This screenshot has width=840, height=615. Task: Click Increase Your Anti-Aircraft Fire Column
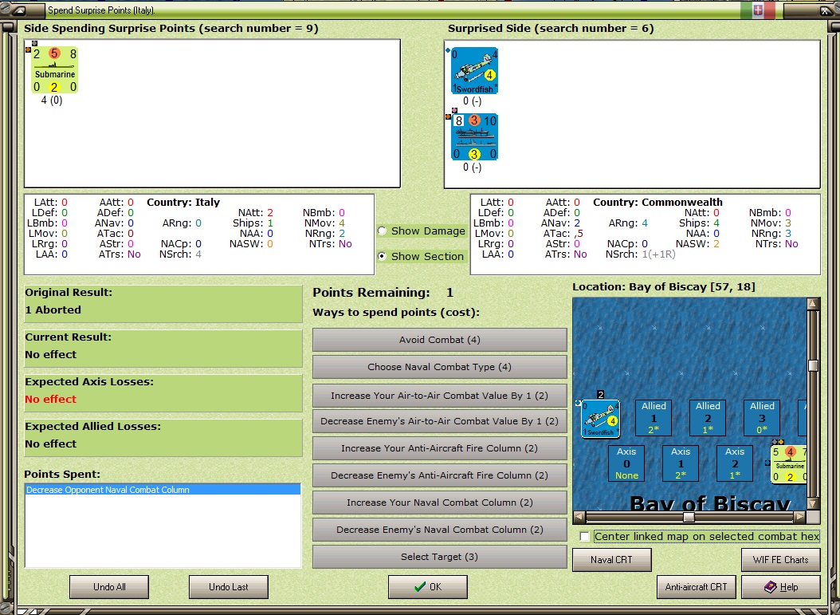tap(439, 448)
